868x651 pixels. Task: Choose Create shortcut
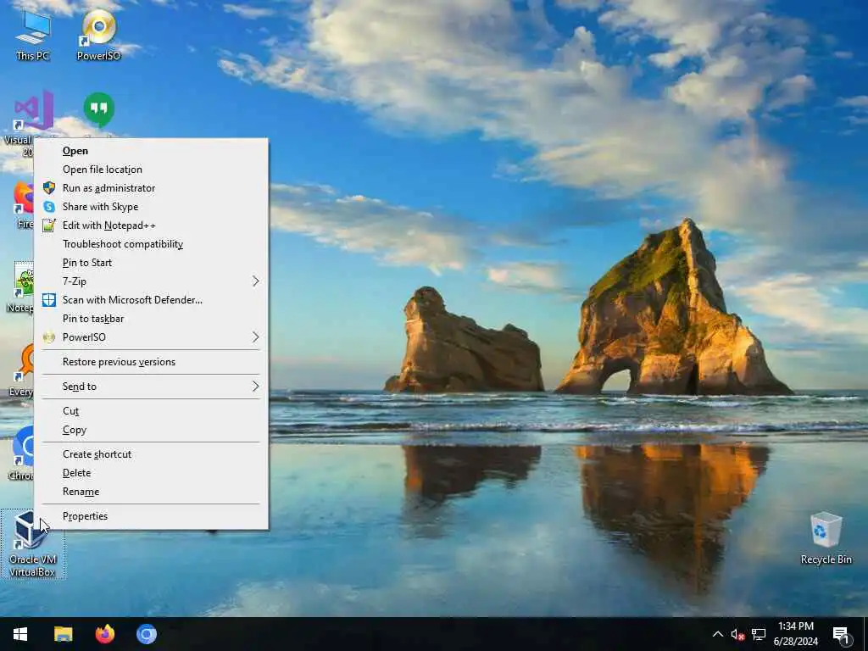[x=151, y=454]
